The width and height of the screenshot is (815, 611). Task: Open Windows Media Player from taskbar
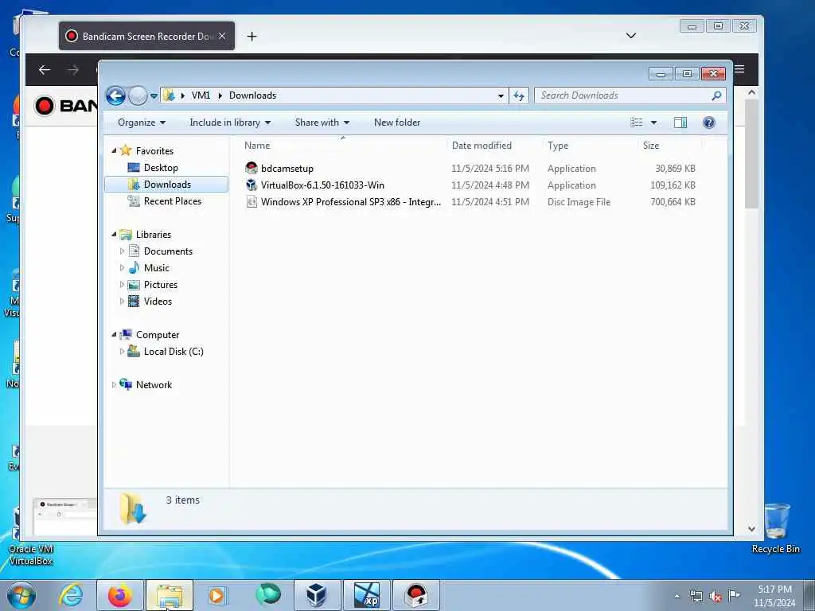216,595
